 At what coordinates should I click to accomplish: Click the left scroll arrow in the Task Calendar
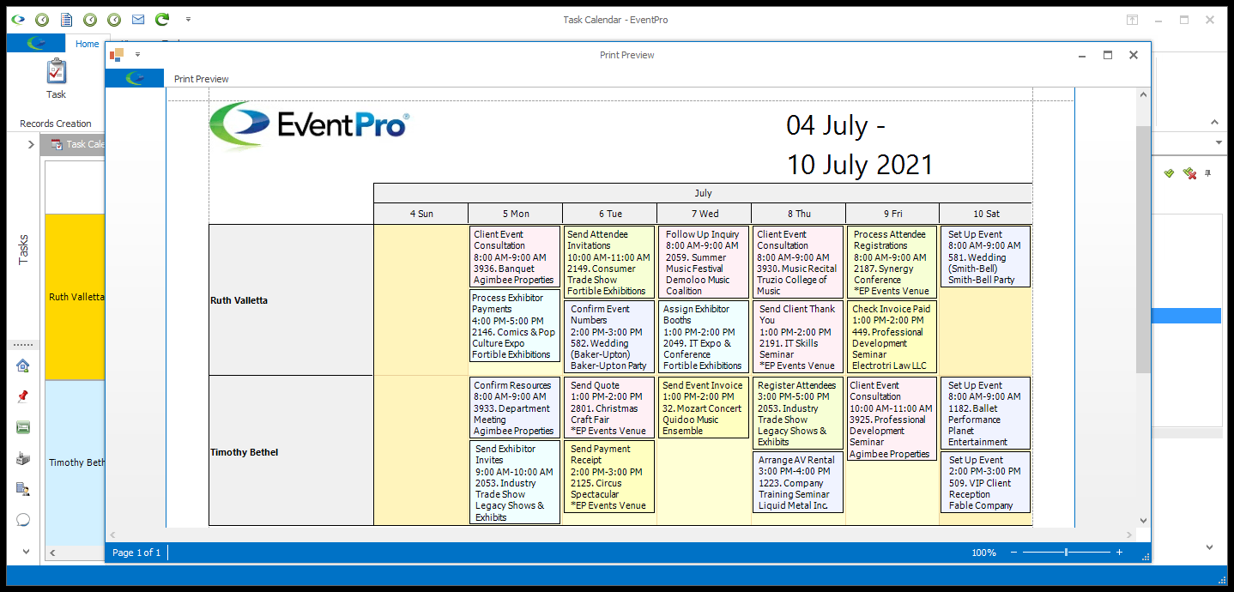tap(52, 553)
